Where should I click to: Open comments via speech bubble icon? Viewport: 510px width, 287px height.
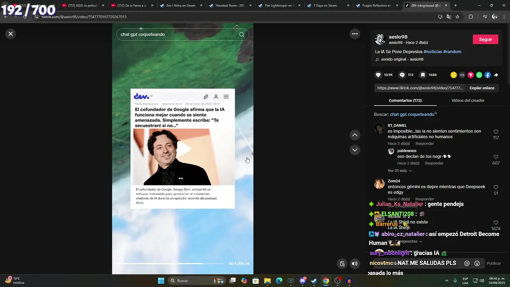pos(402,75)
